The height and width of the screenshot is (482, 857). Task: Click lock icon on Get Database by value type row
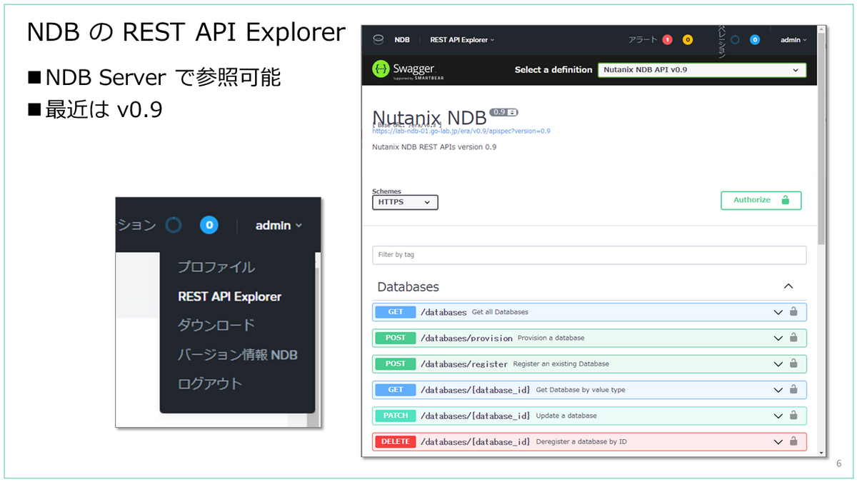click(x=793, y=390)
